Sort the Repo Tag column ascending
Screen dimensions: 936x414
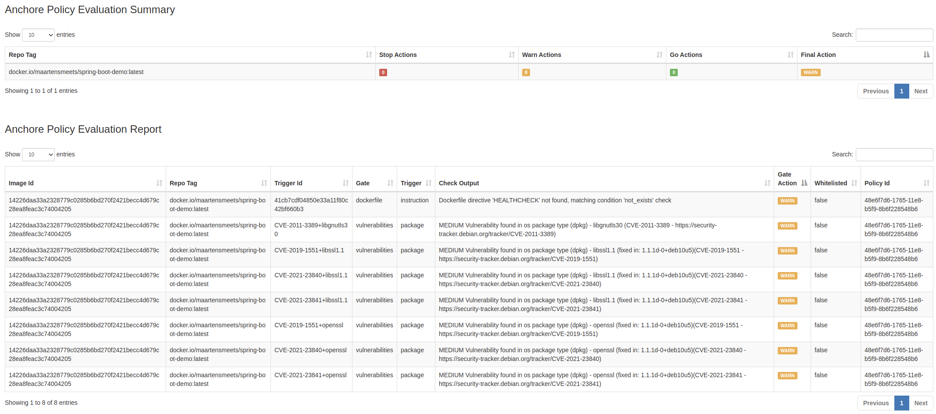pos(368,55)
